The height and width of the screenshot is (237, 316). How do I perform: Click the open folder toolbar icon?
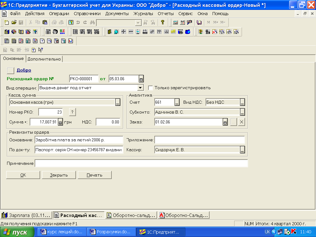pyautogui.click(x=14, y=22)
